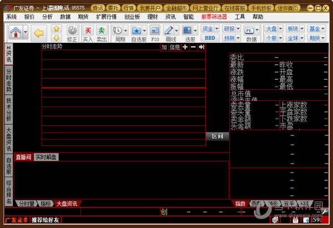This screenshot has width=333, height=228.
Task: Click the 广发证券 logo in status bar
Action: tap(17, 220)
